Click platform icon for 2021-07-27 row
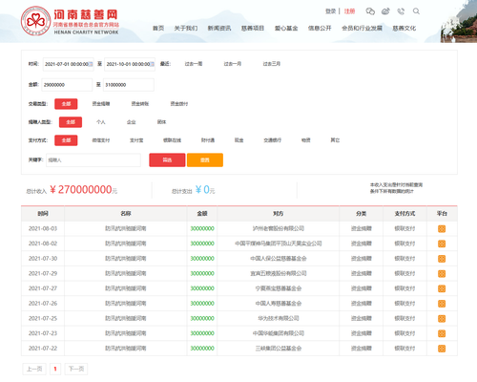Viewport: 477px width, 382px height. point(442,288)
